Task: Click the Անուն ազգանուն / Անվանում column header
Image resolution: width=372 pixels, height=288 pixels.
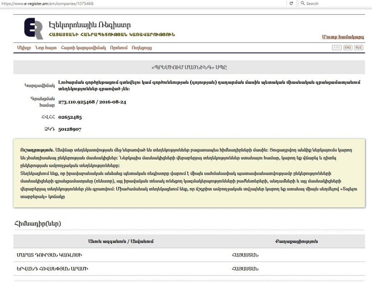Action: point(121,241)
